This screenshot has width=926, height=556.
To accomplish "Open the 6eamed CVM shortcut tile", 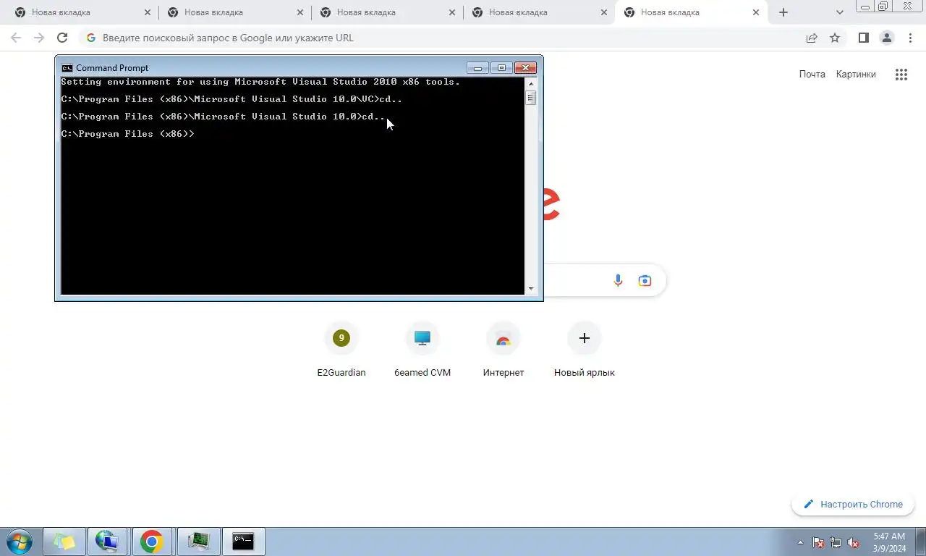I will point(422,350).
